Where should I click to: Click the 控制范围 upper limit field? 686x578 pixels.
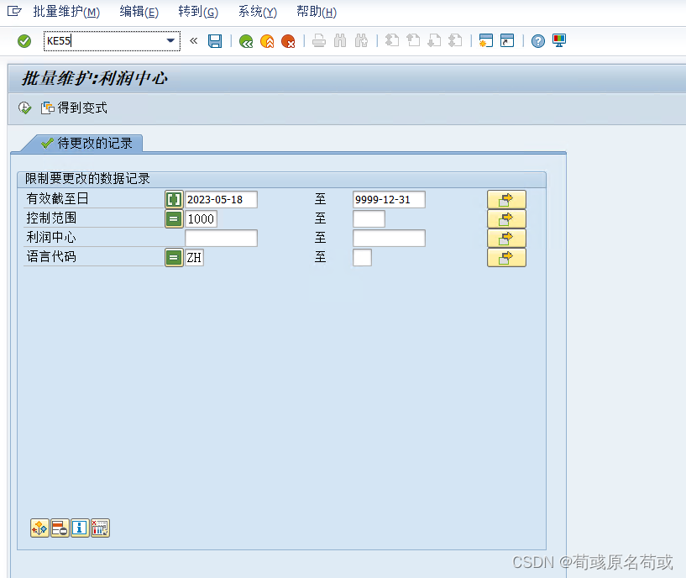369,219
